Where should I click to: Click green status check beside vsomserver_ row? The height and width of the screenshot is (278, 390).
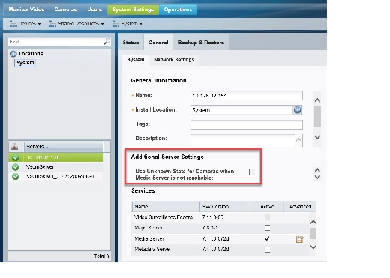pos(16,176)
